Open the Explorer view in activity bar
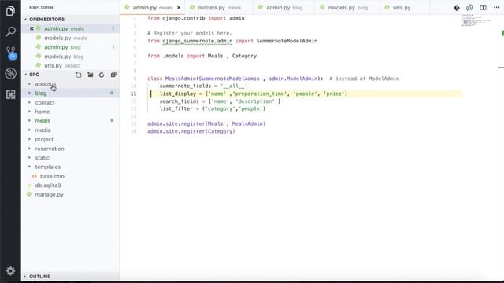This screenshot has width=504, height=283. [x=10, y=11]
